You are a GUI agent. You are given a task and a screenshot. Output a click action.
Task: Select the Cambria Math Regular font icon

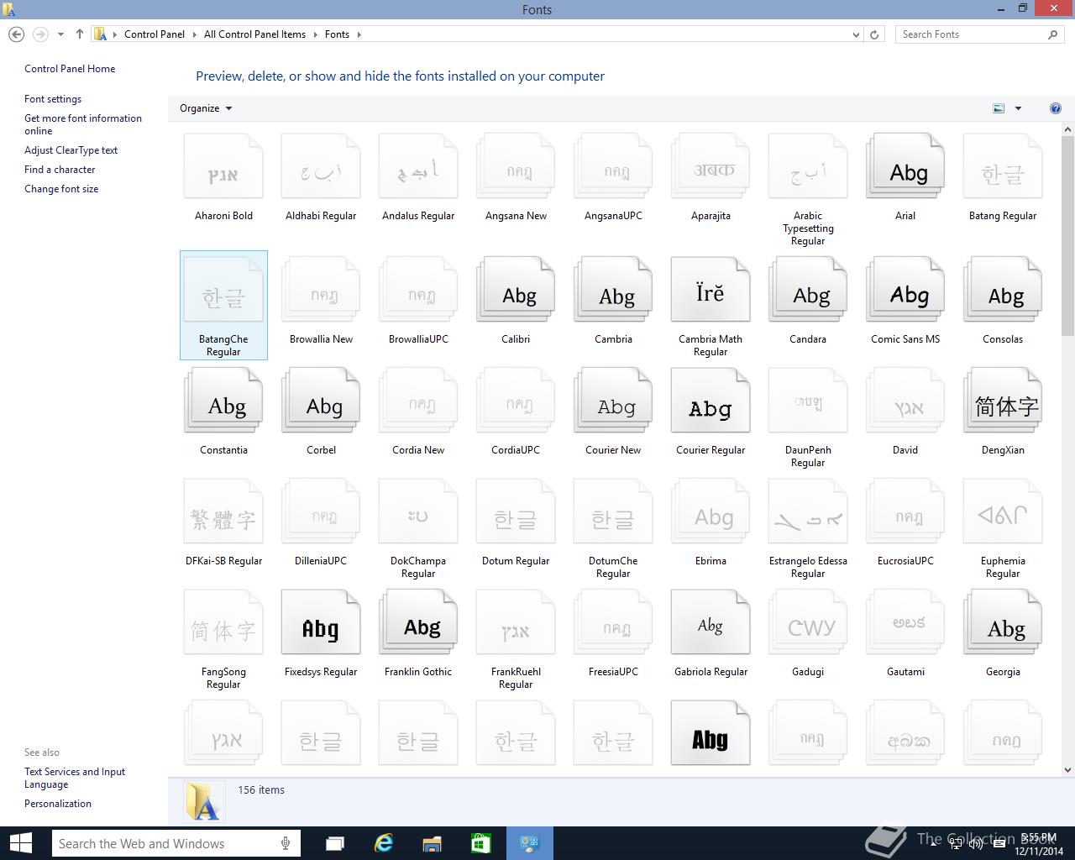click(x=711, y=290)
